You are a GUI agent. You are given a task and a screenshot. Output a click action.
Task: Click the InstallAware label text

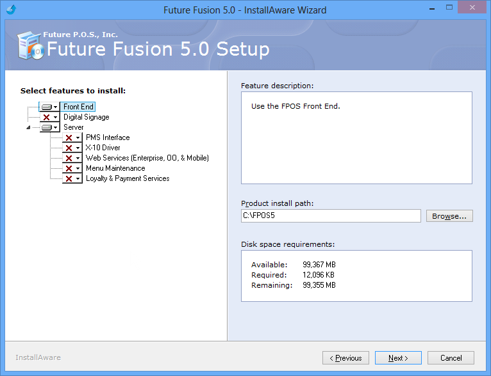point(38,357)
